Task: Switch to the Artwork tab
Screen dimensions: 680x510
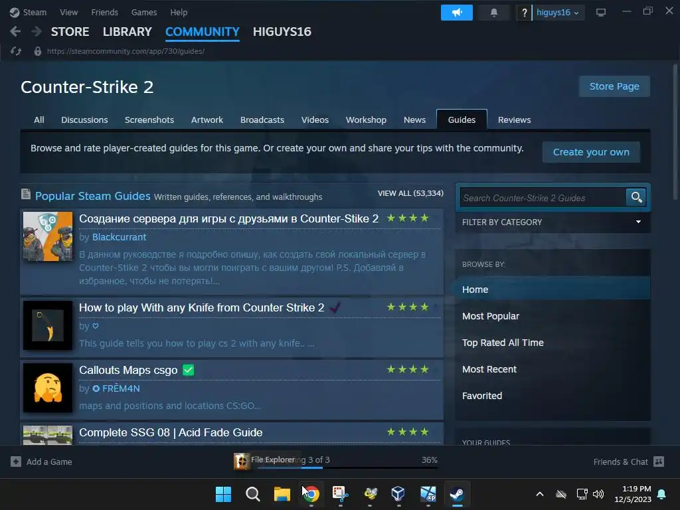Action: [207, 120]
